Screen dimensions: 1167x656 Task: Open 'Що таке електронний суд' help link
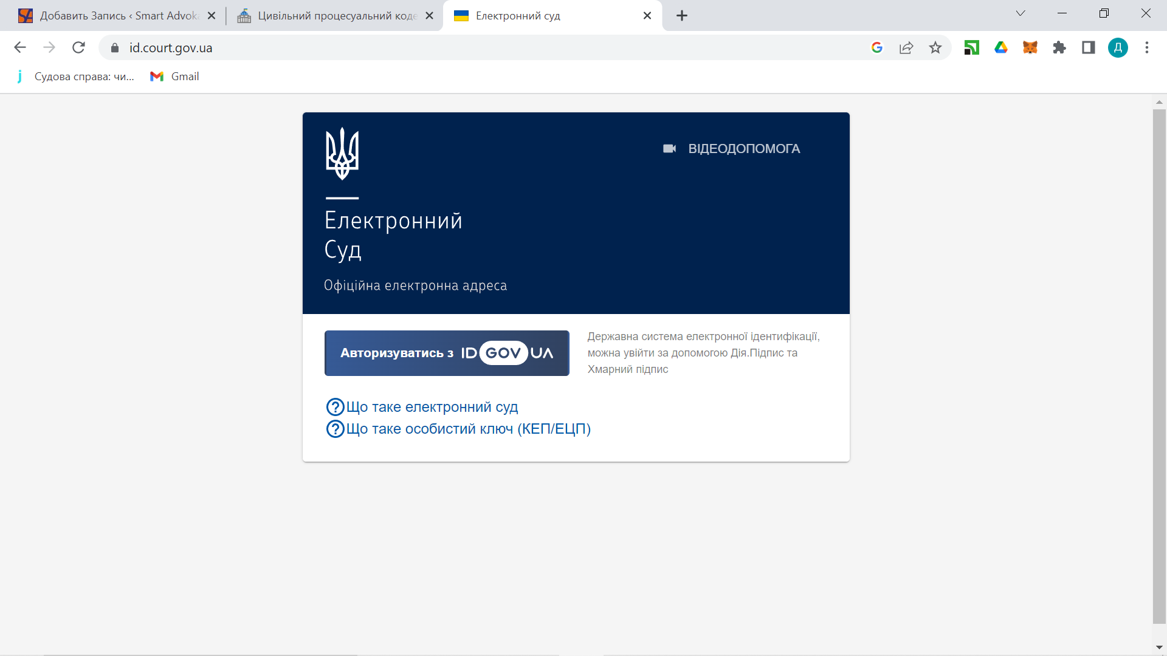tap(432, 407)
